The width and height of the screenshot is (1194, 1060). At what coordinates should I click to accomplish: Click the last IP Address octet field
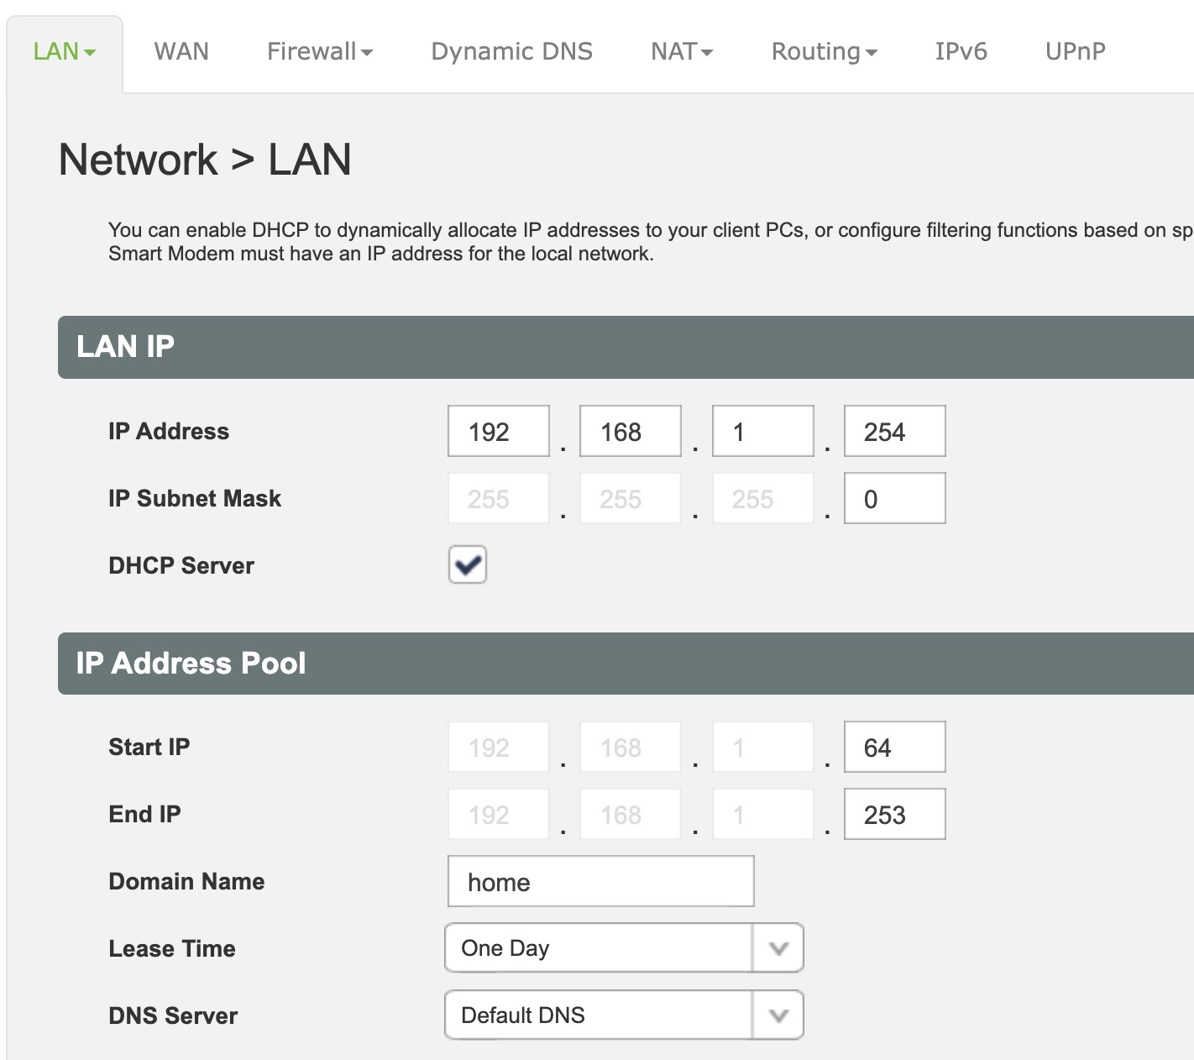pyautogui.click(x=894, y=432)
